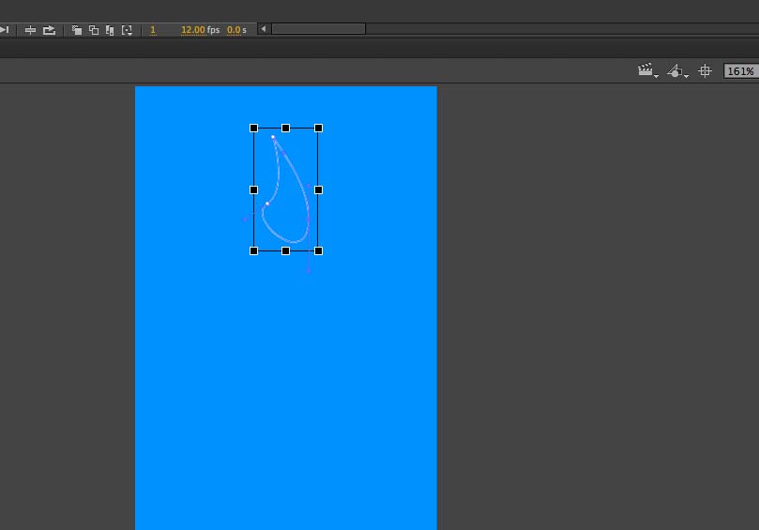
Task: Click the 161% zoom field
Action: tap(741, 71)
